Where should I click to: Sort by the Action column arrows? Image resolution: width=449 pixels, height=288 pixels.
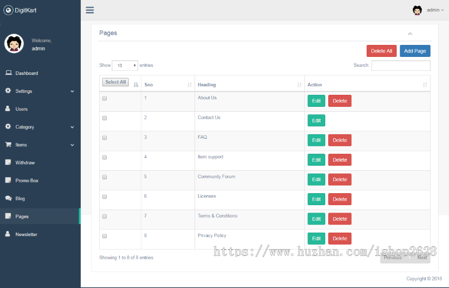click(425, 85)
